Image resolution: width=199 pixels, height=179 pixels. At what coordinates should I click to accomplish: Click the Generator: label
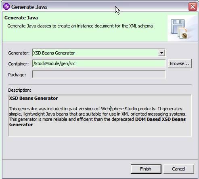click(x=19, y=53)
